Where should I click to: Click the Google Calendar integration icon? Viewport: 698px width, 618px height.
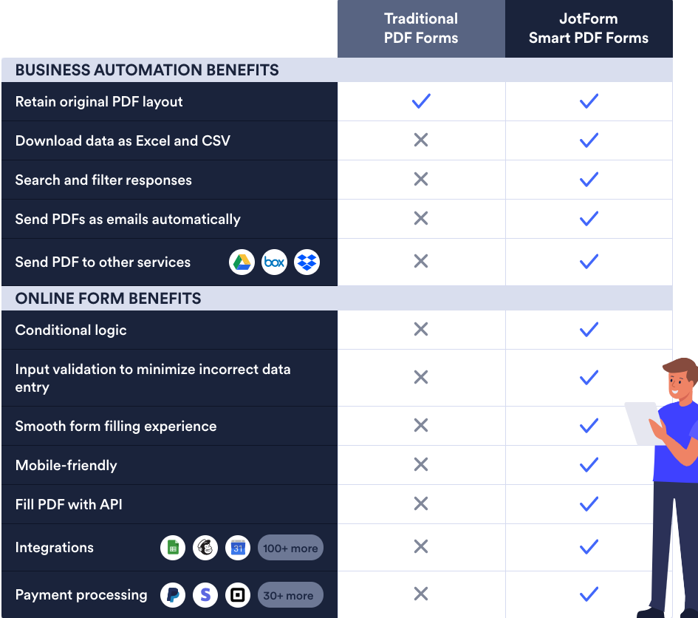(x=238, y=548)
